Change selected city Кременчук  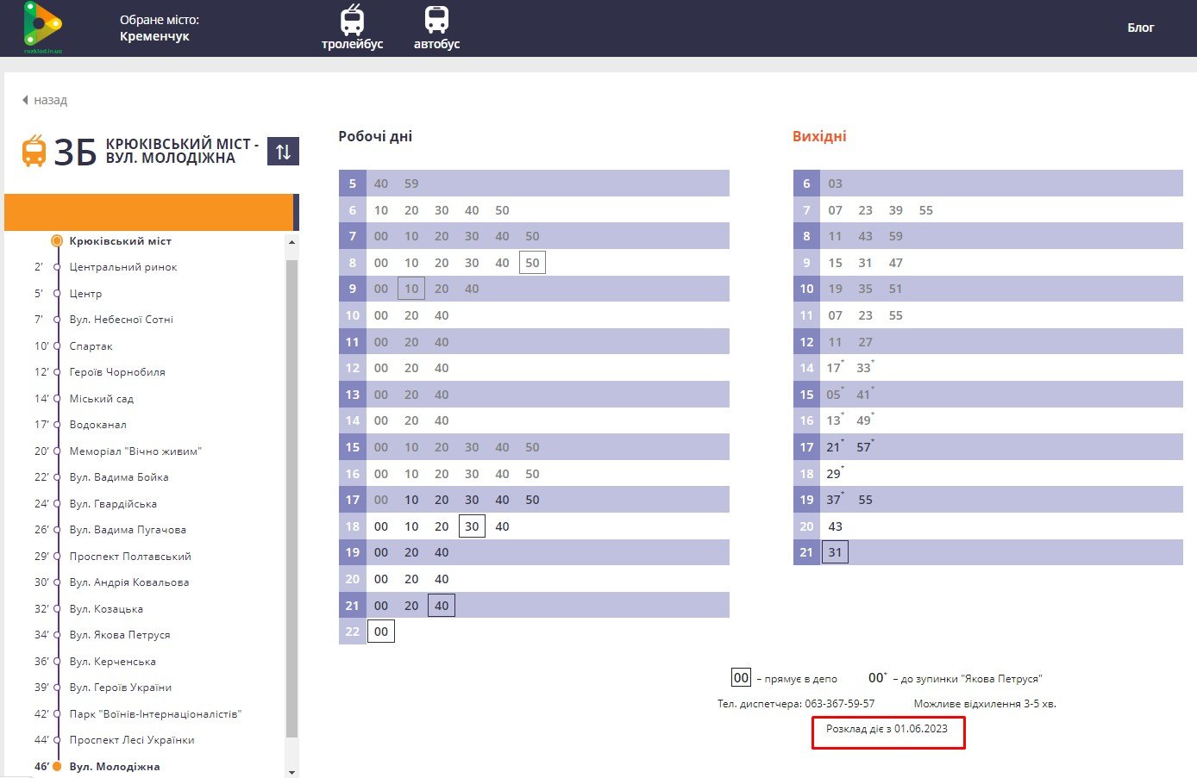pyautogui.click(x=154, y=36)
